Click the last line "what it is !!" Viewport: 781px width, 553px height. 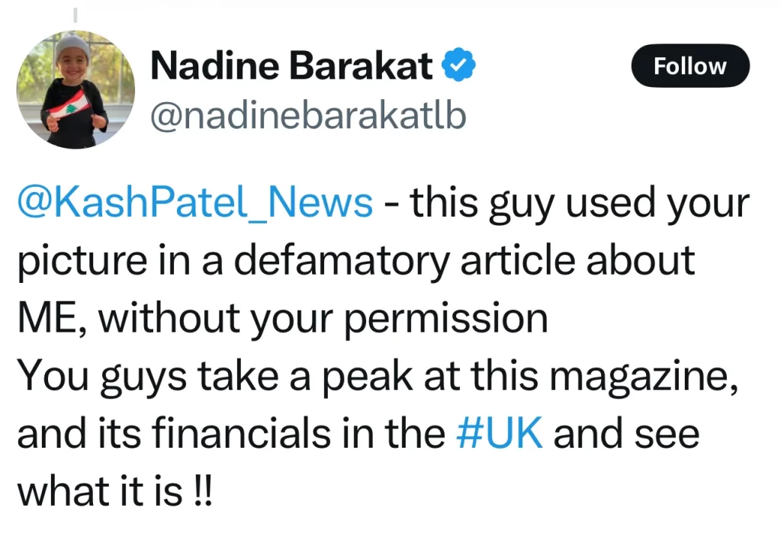click(x=115, y=490)
